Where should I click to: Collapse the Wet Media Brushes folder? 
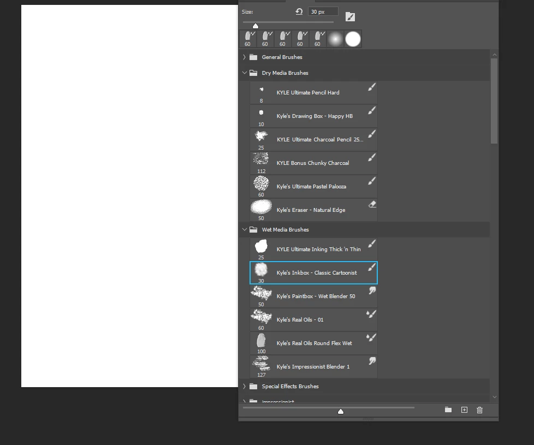(244, 229)
